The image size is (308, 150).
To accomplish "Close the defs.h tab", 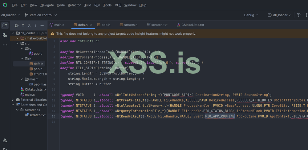I will 91,25.
